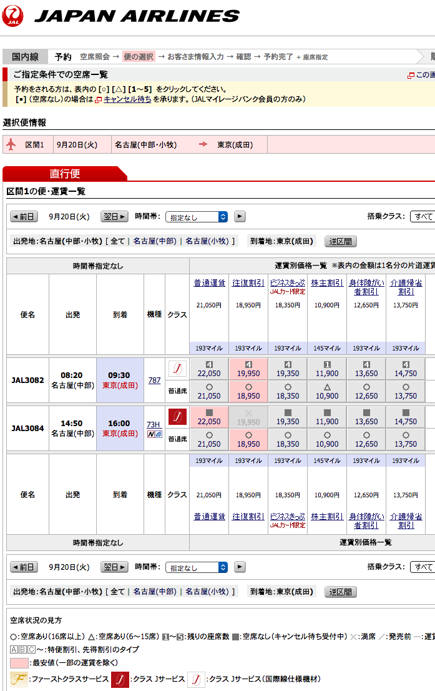Go to next day with lower 翌日 button
The height and width of the screenshot is (691, 435).
click(114, 567)
